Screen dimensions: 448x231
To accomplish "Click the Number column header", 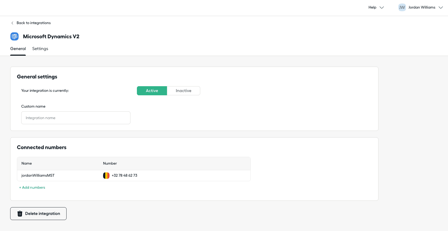I will click(110, 164).
